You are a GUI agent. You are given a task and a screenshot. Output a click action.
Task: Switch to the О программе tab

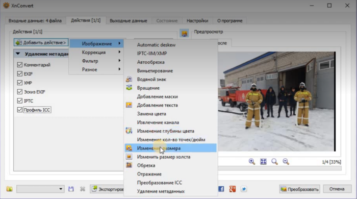tap(229, 21)
